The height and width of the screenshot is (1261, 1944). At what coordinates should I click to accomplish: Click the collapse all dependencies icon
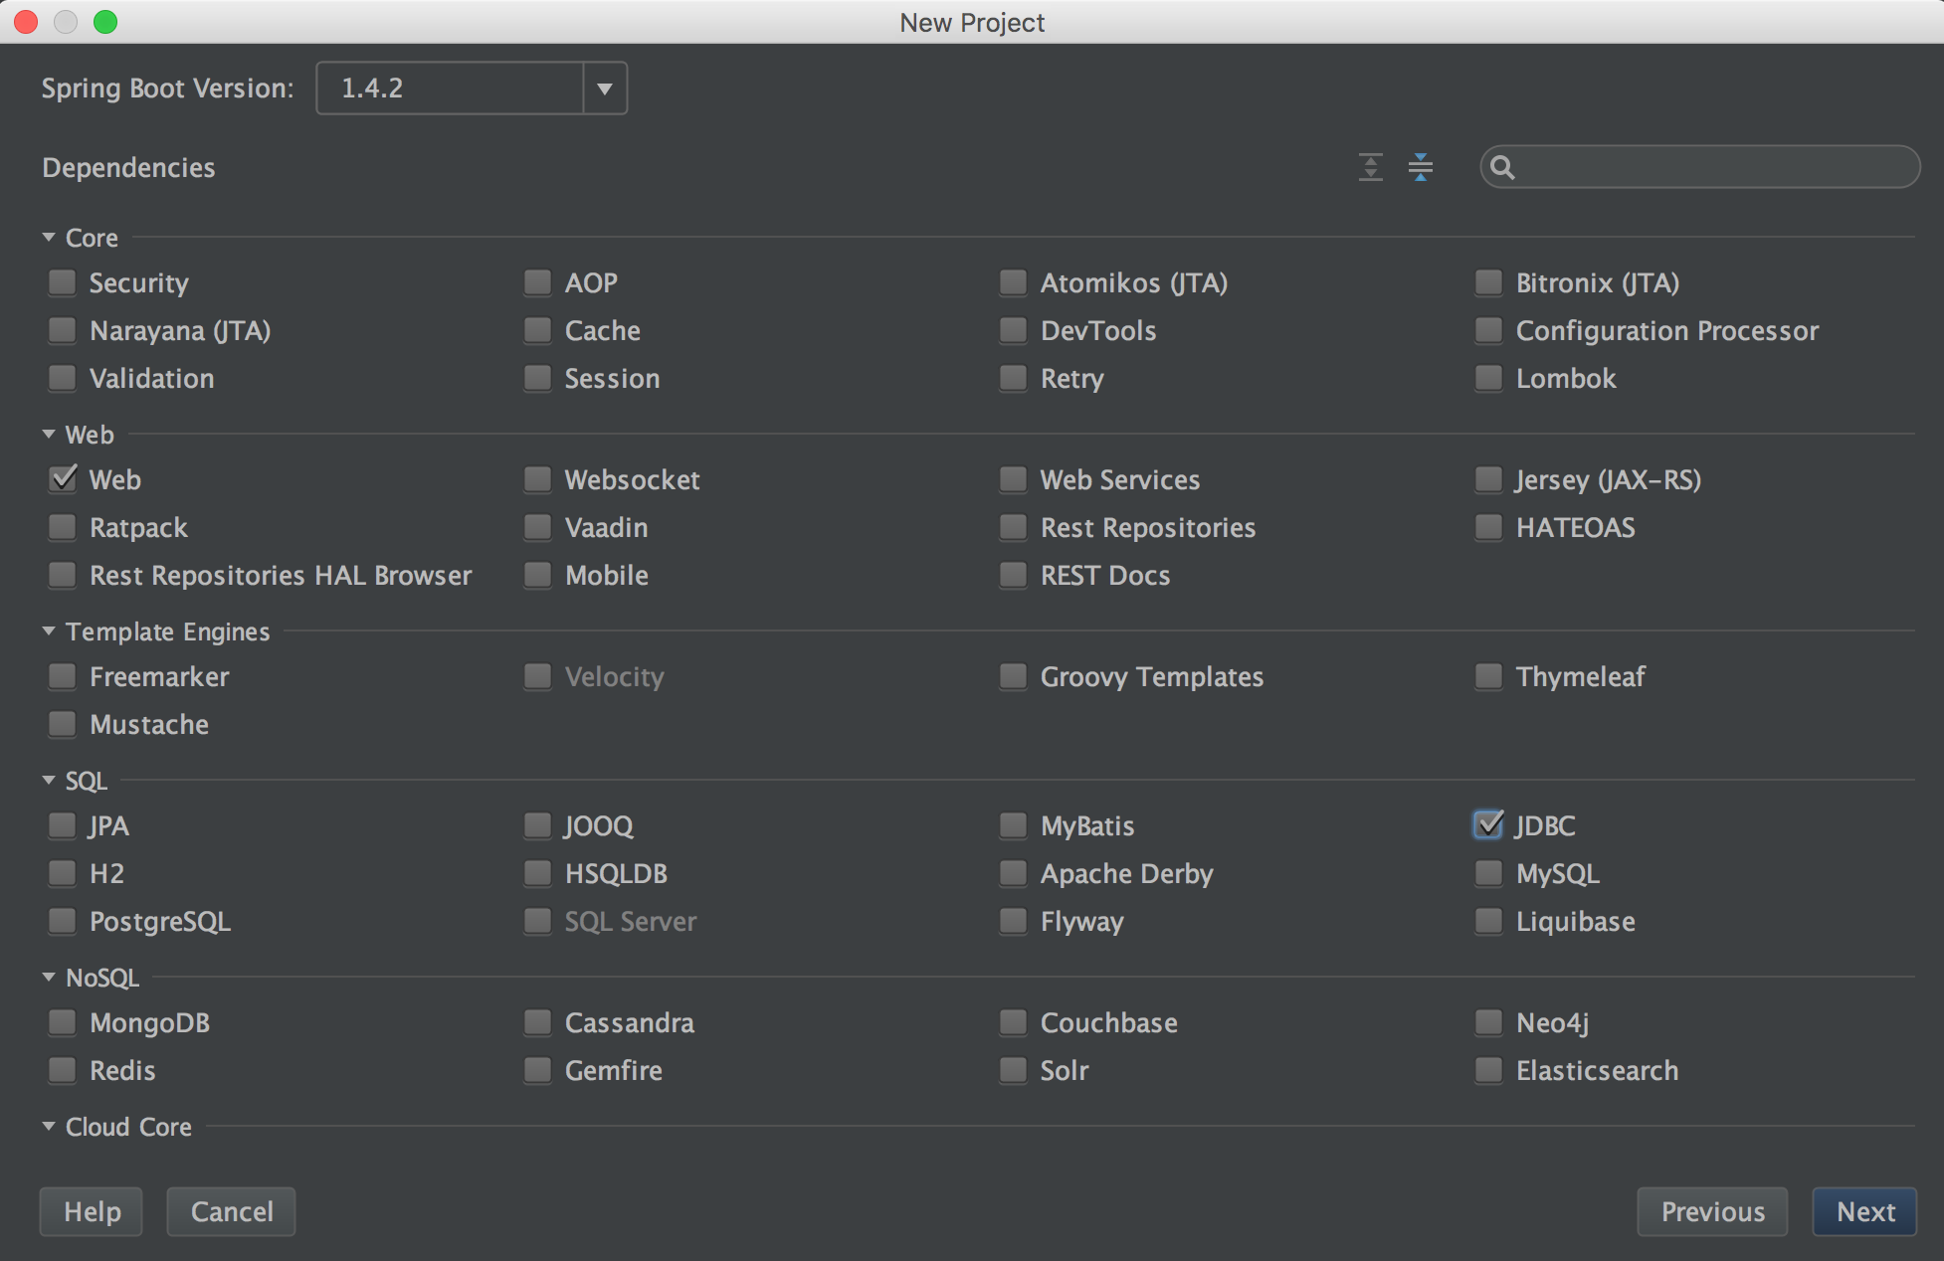pyautogui.click(x=1421, y=167)
